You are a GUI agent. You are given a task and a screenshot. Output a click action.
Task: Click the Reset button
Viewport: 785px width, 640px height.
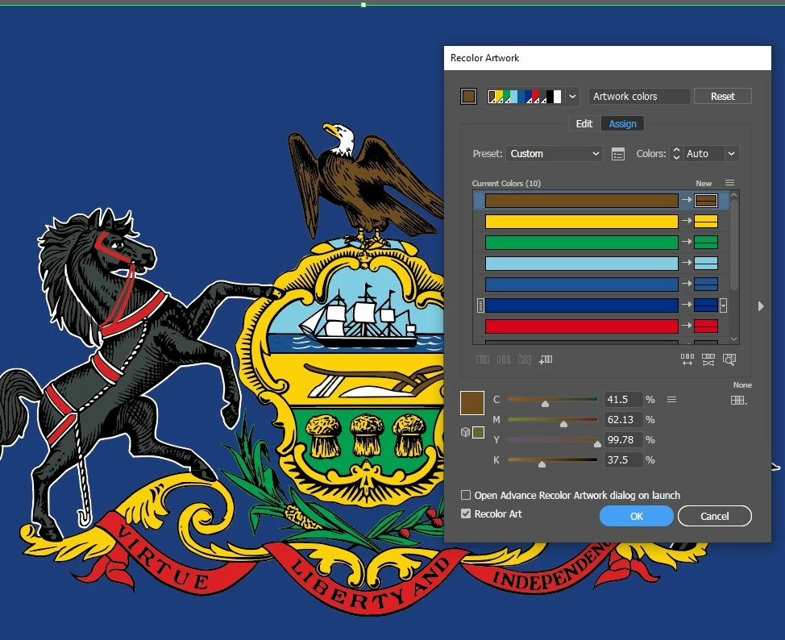722,96
